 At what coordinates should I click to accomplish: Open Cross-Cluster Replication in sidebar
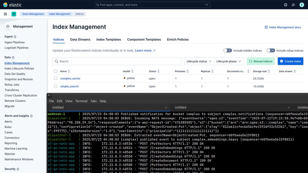21,95
